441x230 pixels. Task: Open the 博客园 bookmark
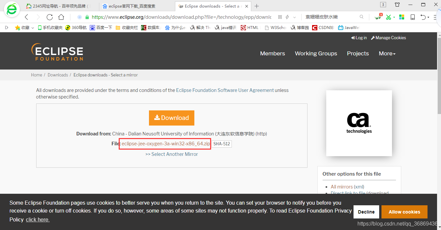click(300, 28)
